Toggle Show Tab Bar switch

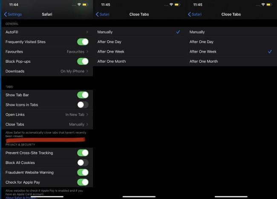[83, 95]
